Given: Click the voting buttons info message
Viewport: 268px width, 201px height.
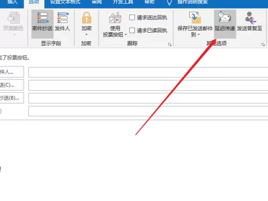Looking at the screenshot, I should coord(14,58).
